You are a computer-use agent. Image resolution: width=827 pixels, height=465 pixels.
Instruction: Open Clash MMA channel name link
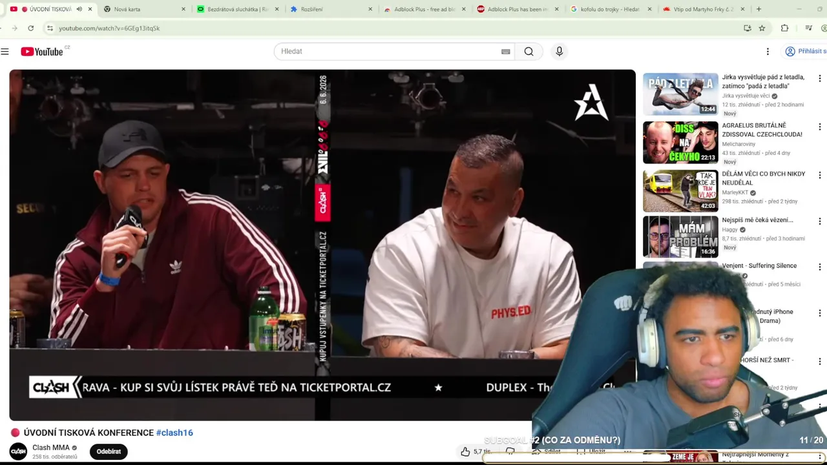[51, 448]
